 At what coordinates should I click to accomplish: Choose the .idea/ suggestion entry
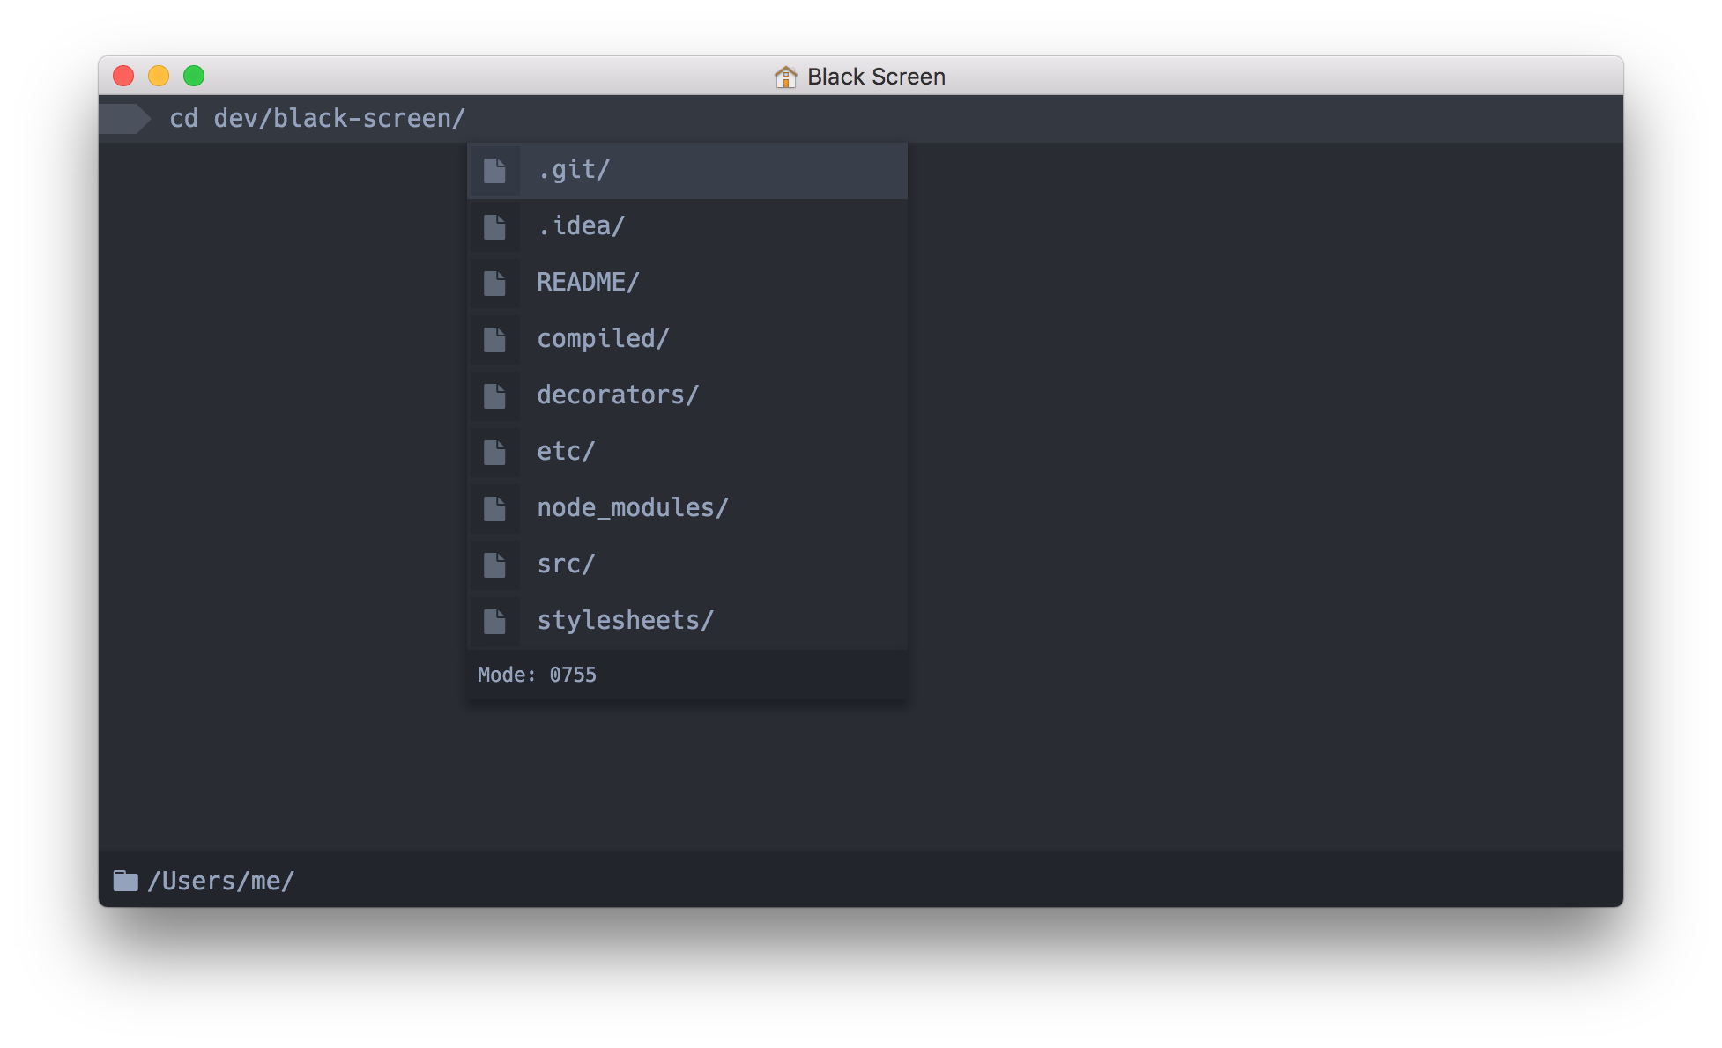[x=581, y=226]
